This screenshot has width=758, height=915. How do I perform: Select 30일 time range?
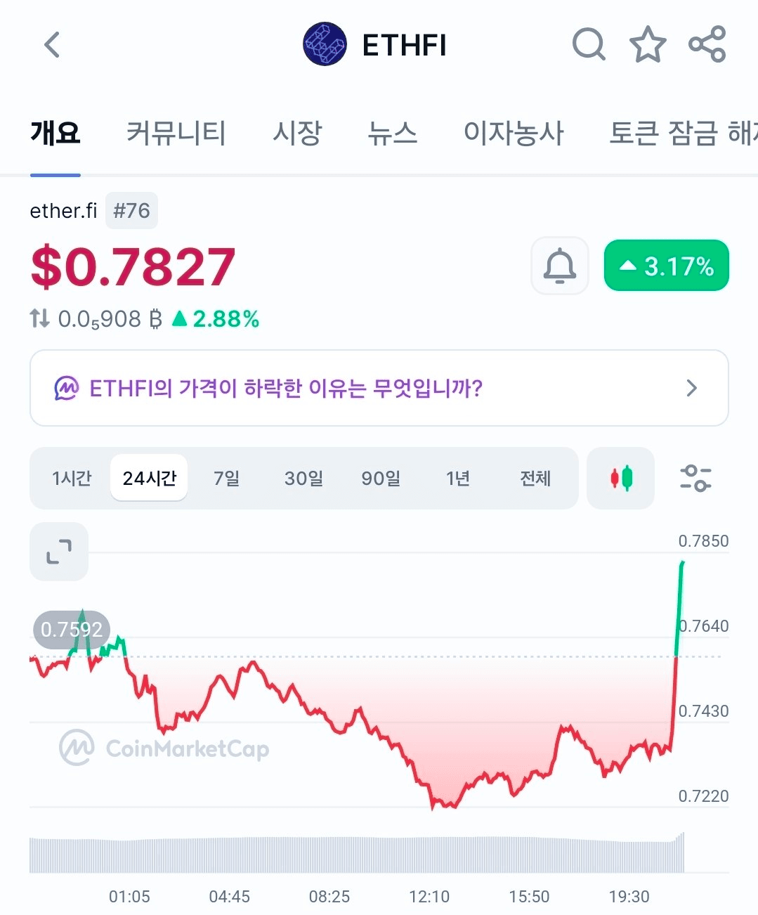303,479
